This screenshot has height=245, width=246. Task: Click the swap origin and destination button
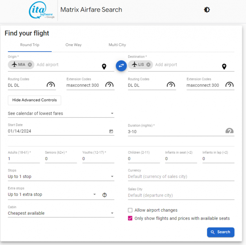click(121, 66)
